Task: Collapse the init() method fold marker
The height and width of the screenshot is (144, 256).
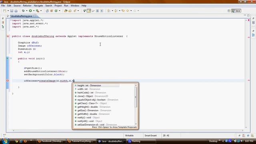Action: click(11, 58)
